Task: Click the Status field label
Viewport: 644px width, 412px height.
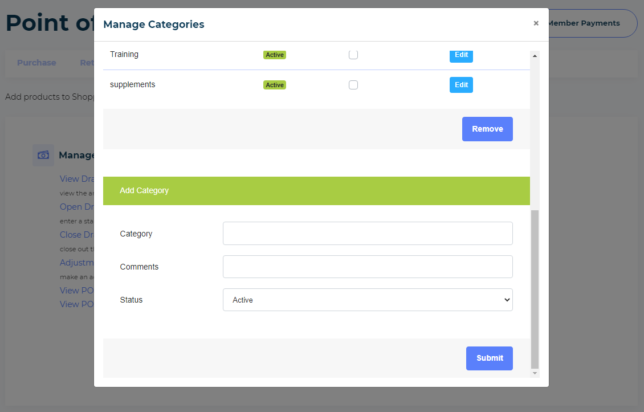Action: click(131, 300)
